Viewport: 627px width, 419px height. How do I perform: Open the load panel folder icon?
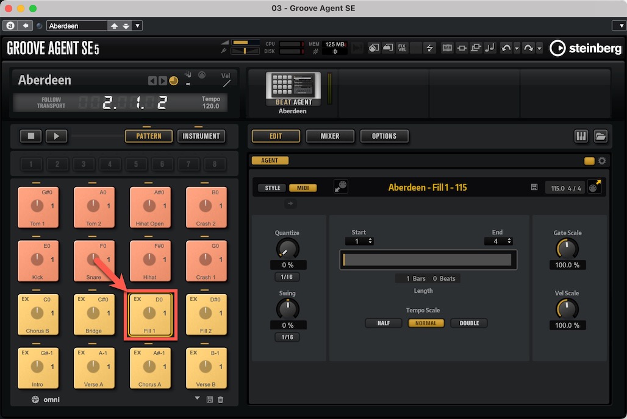click(x=600, y=136)
